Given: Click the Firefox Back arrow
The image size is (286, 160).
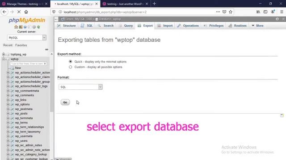Looking at the screenshot, I should click(x=4, y=12).
